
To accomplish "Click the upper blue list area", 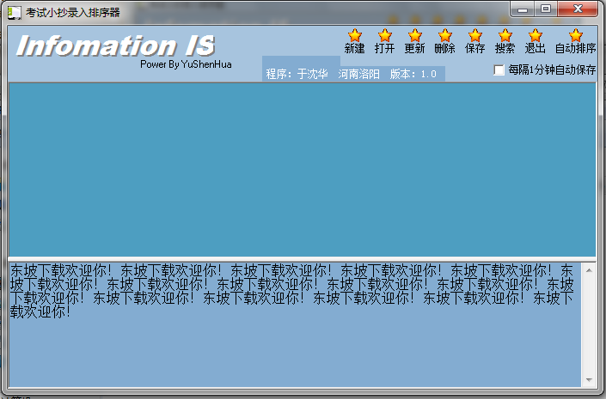I will [303, 169].
